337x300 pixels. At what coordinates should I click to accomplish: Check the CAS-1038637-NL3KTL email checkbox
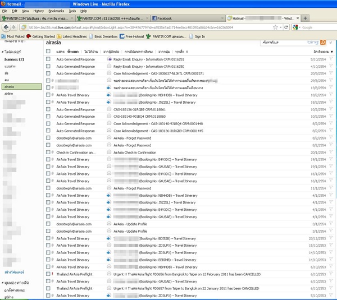coord(48,73)
